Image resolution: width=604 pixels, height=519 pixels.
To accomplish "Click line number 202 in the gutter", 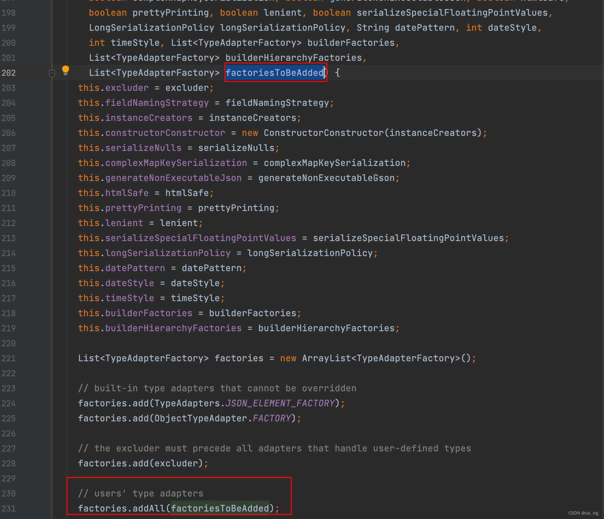I will pyautogui.click(x=9, y=73).
